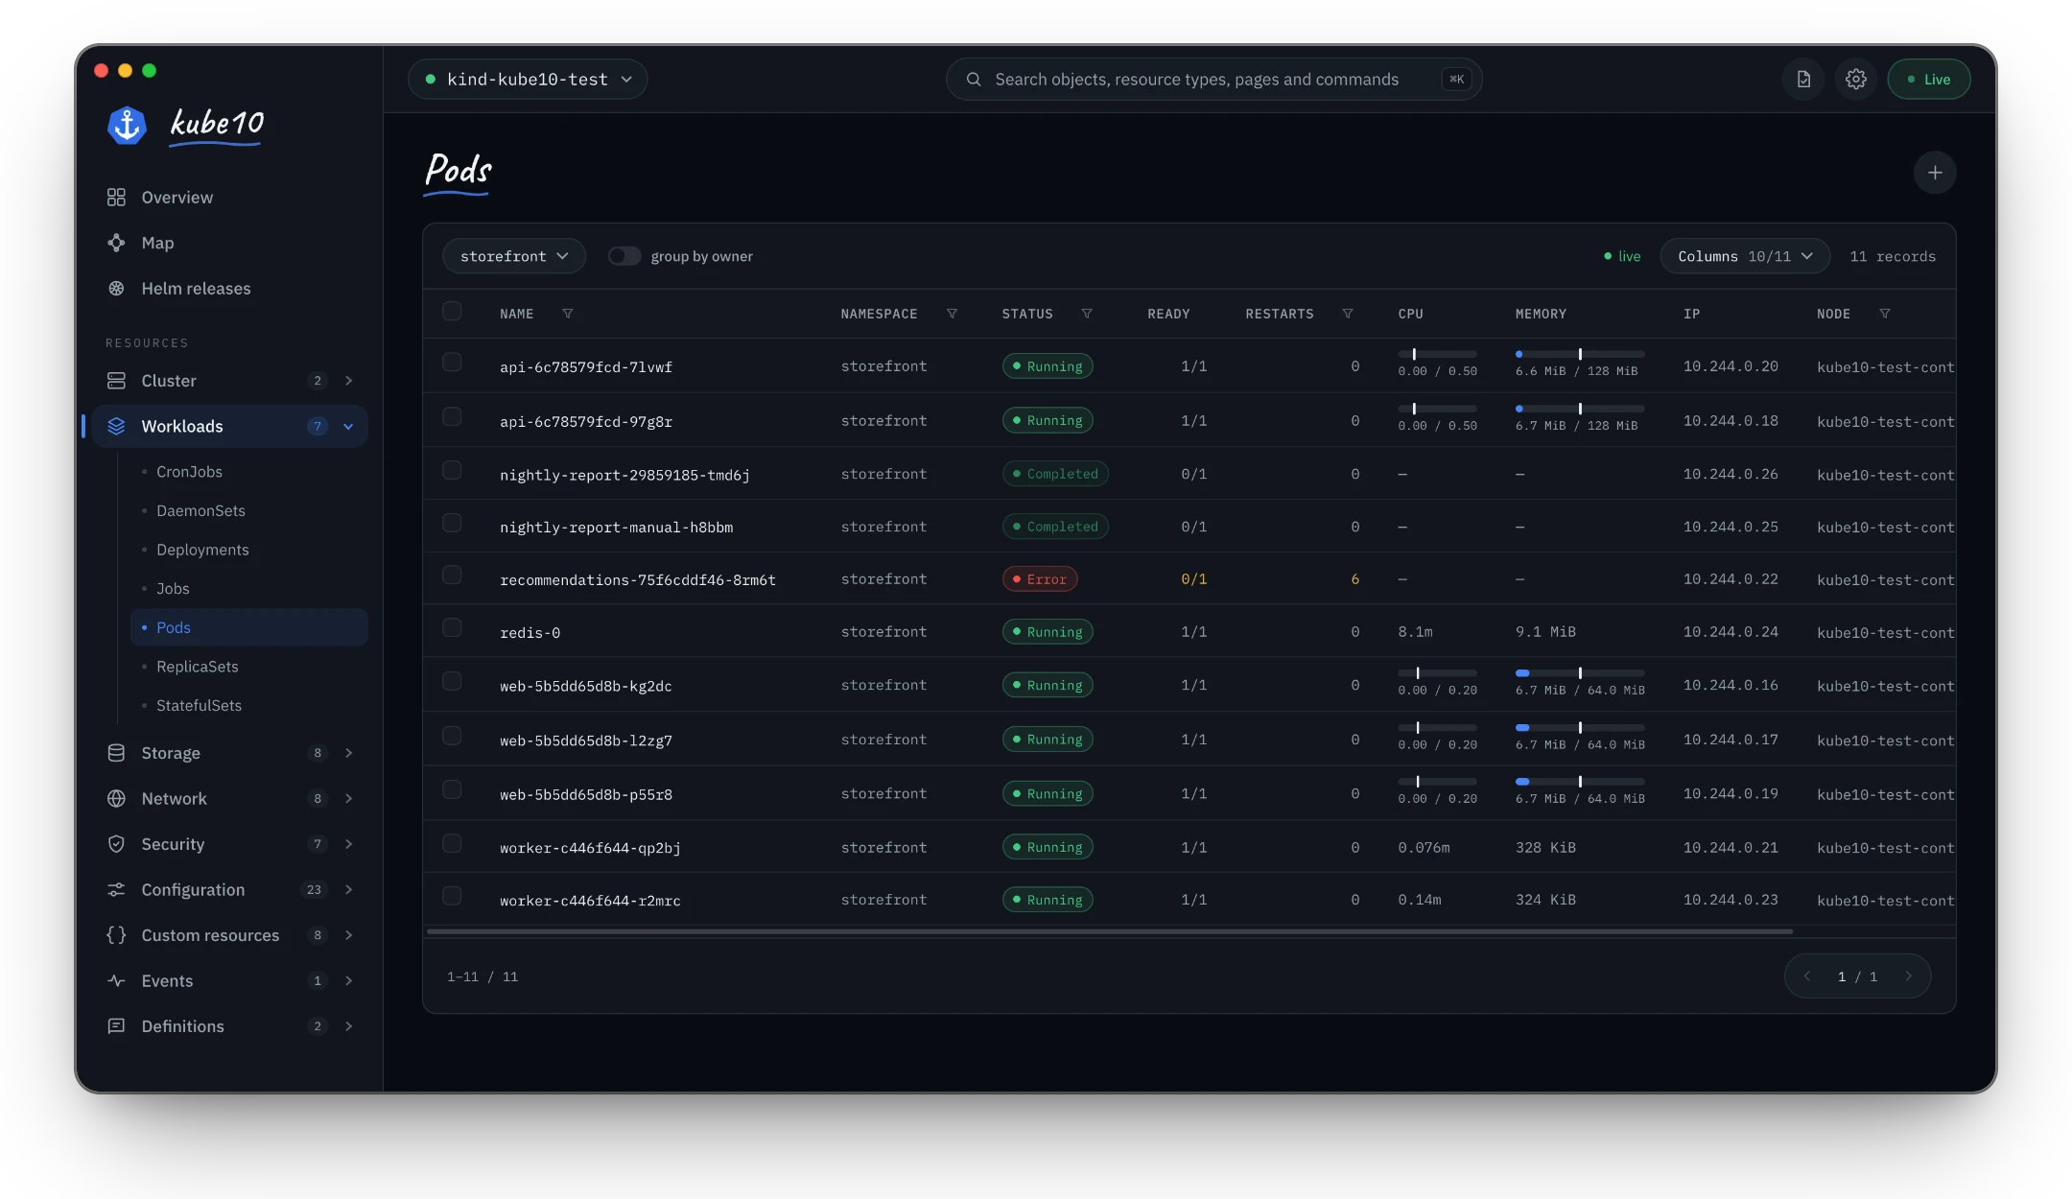The height and width of the screenshot is (1199, 2072).
Task: Filter the NAMESPACE column
Action: (x=952, y=314)
